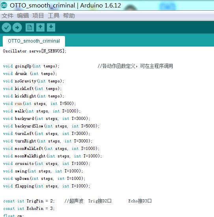Click the '//超声波' comment text
This screenshot has height=217, width=214.
[x=74, y=201]
